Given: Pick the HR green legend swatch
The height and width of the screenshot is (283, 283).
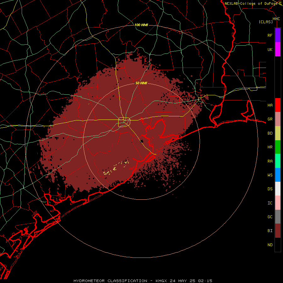Looking at the screenshot, I should point(278,147).
